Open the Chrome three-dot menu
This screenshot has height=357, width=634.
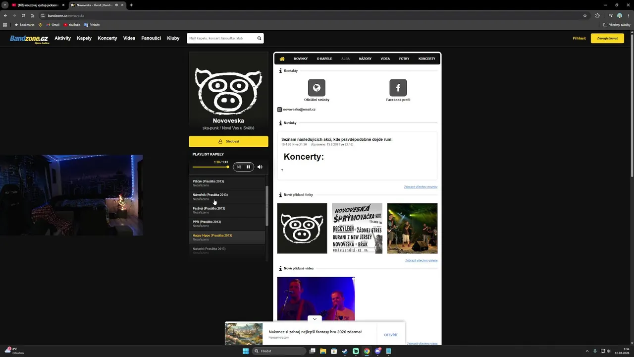click(628, 15)
